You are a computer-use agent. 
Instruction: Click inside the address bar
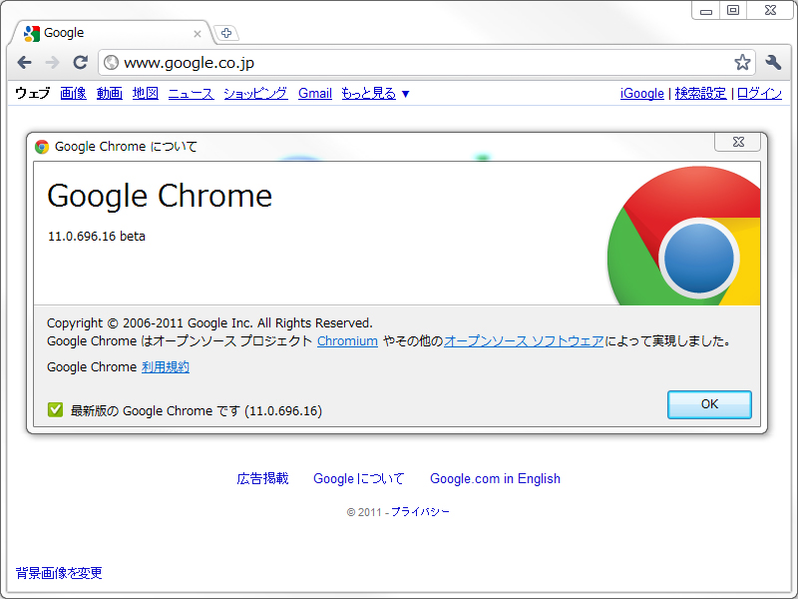[x=299, y=61]
